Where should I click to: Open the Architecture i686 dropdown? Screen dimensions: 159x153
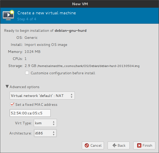[x=45, y=133]
